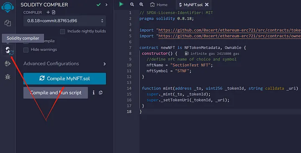
Task: Click the super._mint(_to, _tokenId) line
Action: pyautogui.click(x=179, y=94)
